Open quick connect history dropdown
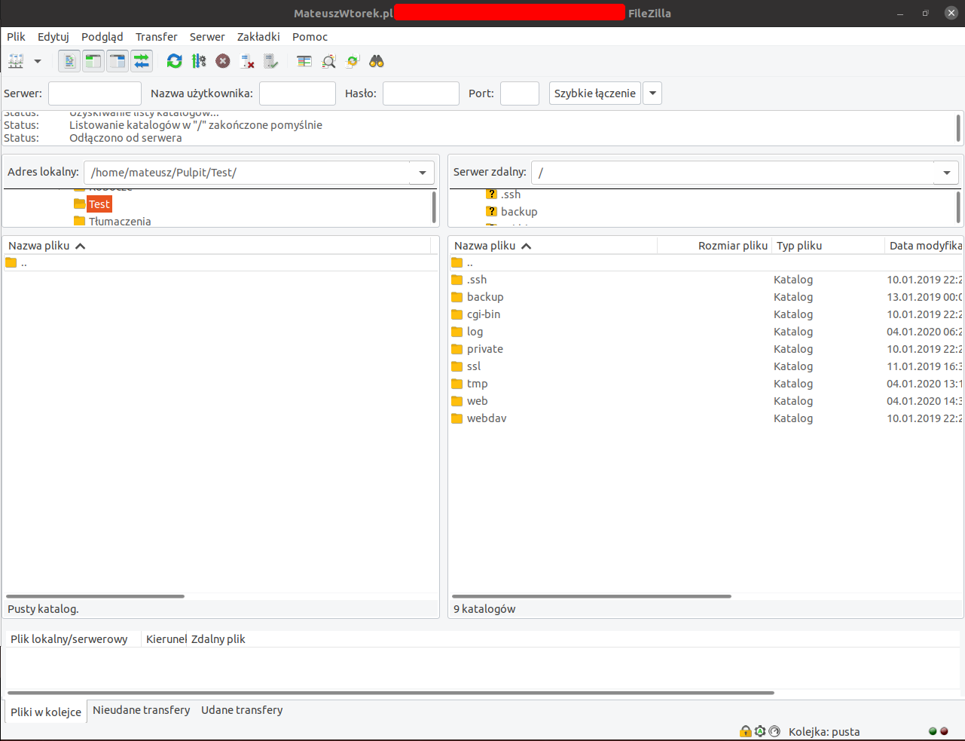The image size is (965, 741). pos(652,93)
